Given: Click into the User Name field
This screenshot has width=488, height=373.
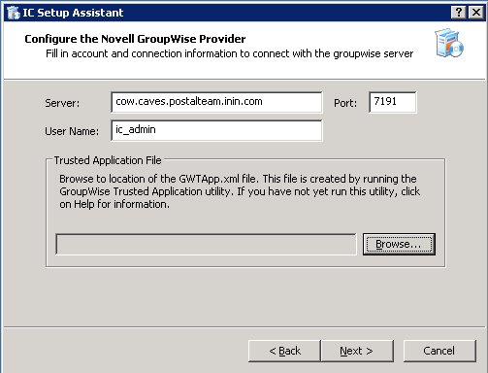Looking at the screenshot, I should tap(216, 130).
